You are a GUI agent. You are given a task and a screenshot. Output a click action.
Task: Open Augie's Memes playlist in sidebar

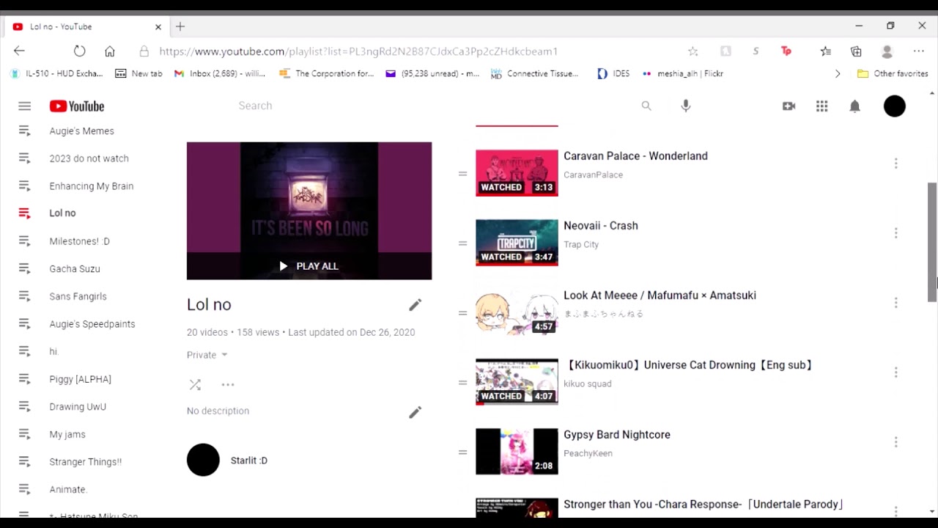81,131
